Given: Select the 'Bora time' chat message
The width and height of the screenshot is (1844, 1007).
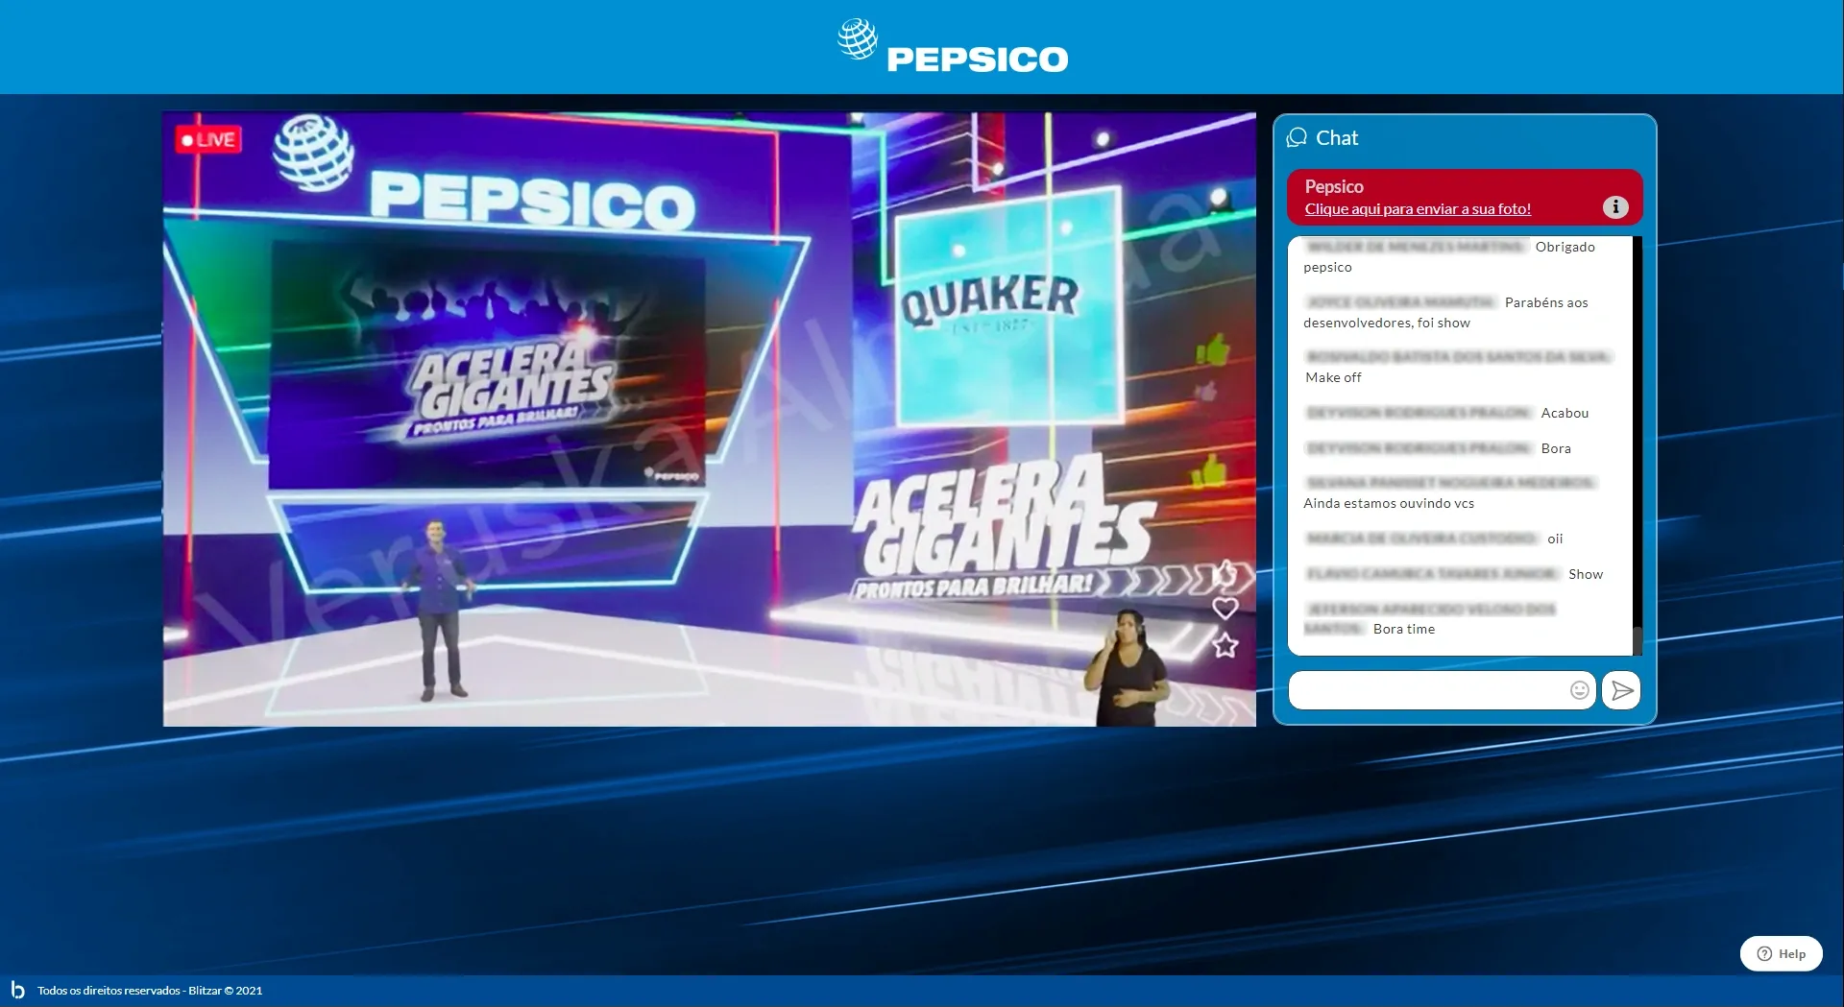Looking at the screenshot, I should [1403, 629].
